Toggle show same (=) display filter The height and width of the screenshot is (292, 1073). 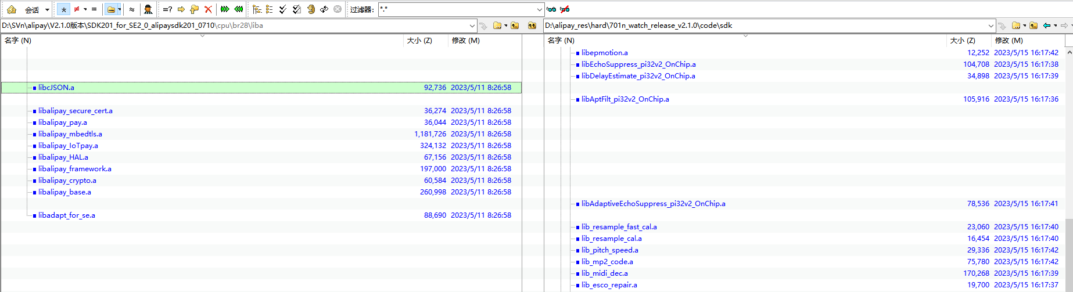click(94, 9)
